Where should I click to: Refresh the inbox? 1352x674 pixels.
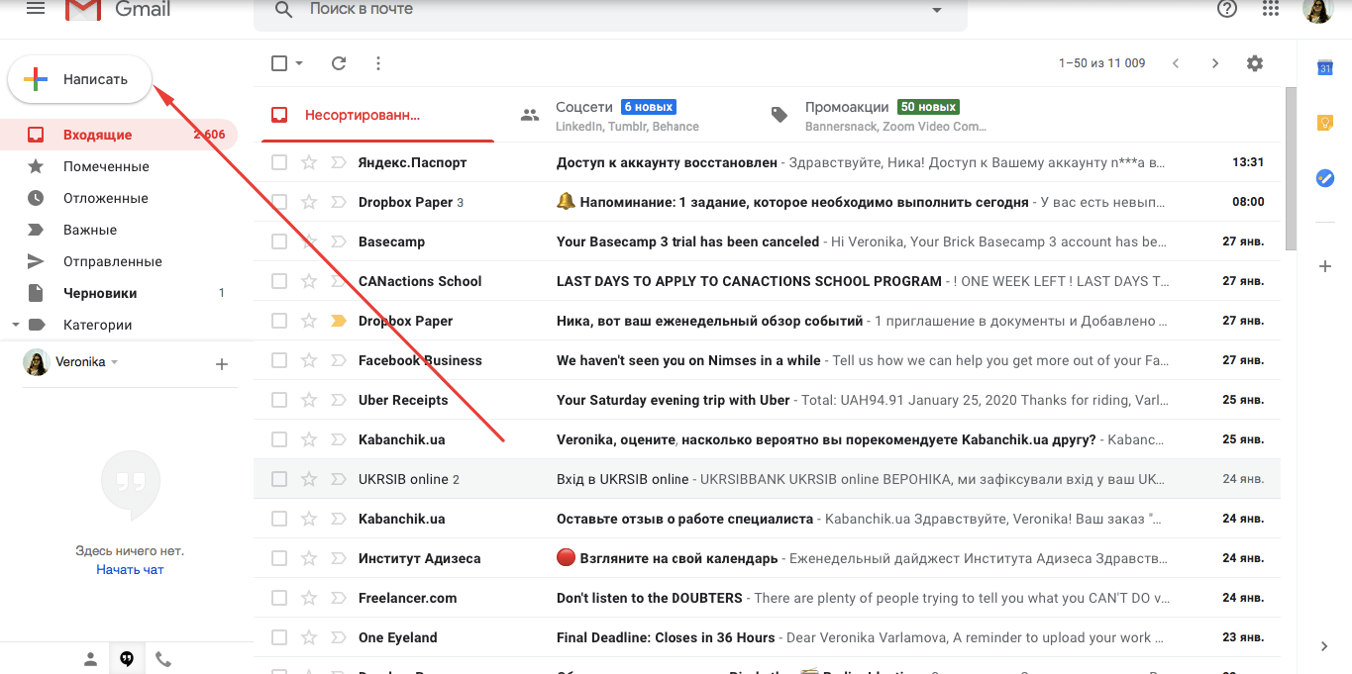click(x=339, y=63)
